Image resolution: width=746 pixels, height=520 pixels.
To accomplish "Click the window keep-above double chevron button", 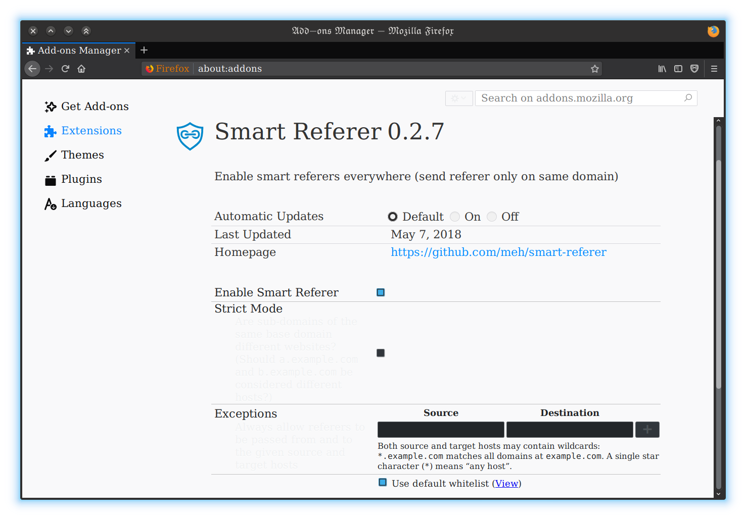I will coord(86,31).
